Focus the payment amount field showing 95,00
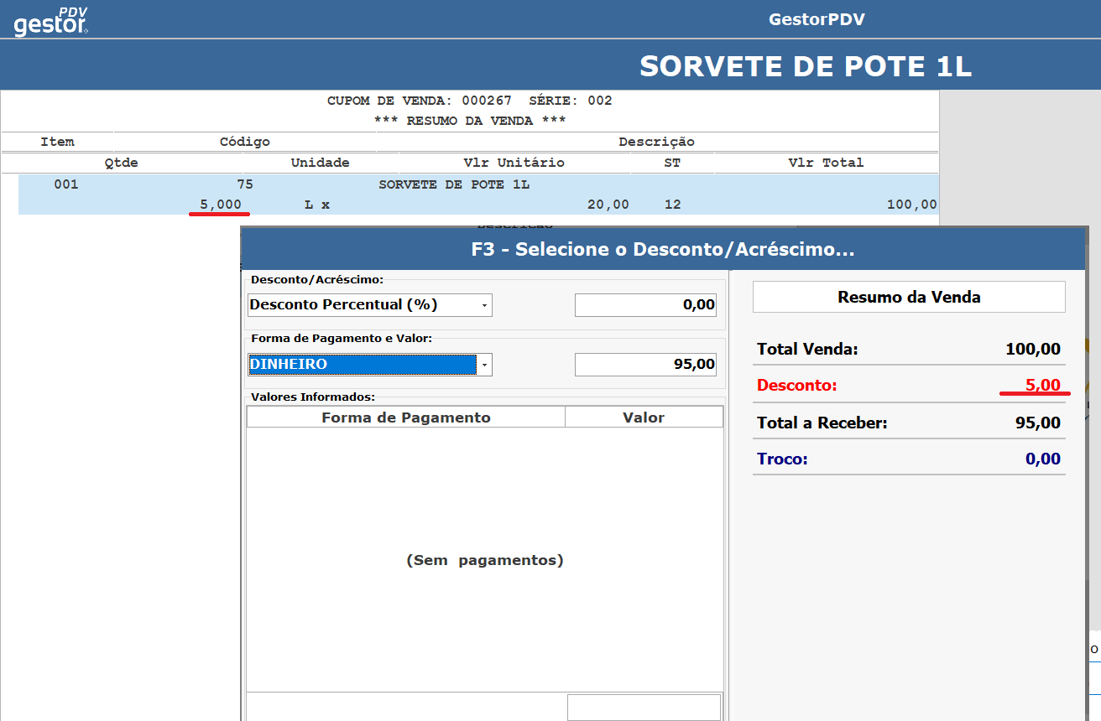 [x=645, y=365]
